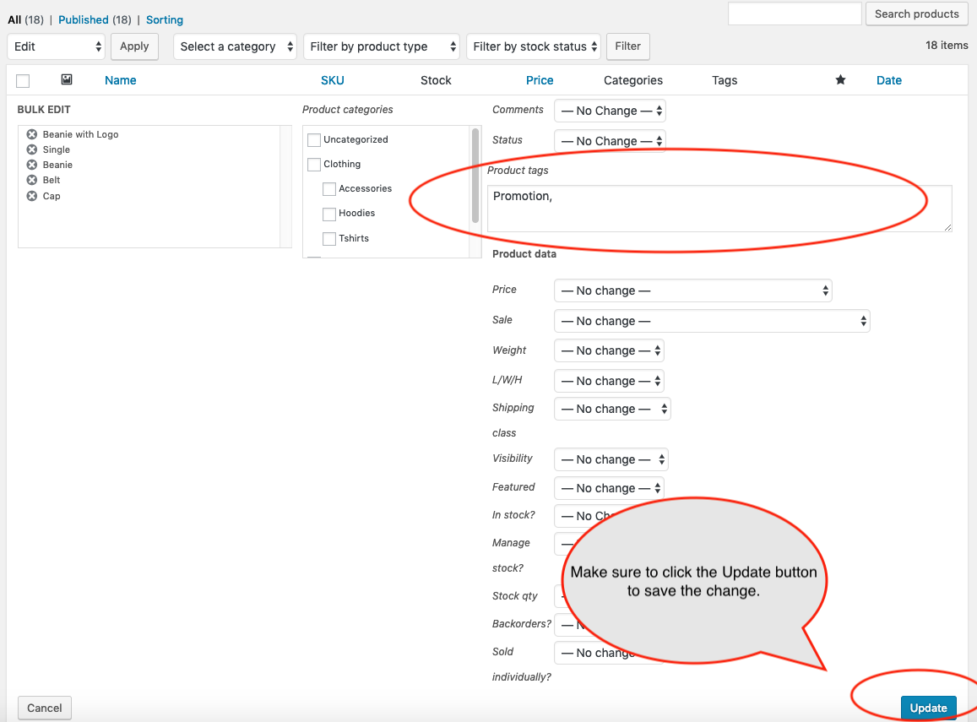Open the Filter by stock status dropdown
The width and height of the screenshot is (977, 722).
[x=533, y=46]
